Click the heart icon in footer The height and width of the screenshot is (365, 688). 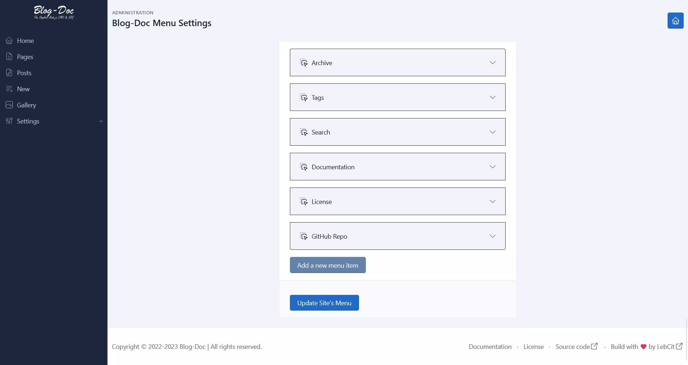644,346
